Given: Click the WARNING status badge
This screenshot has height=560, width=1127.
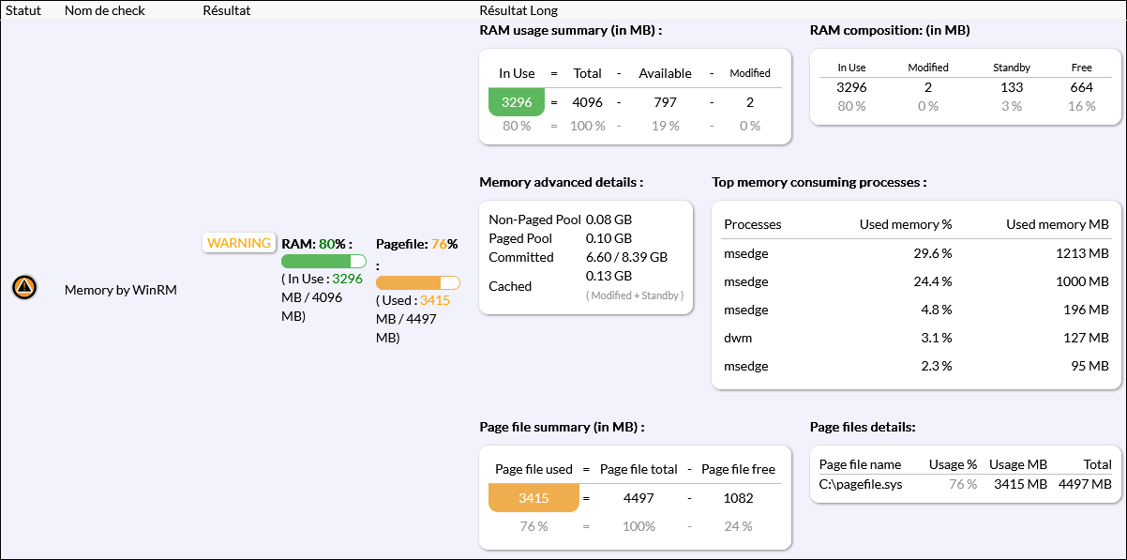Looking at the screenshot, I should click(238, 243).
